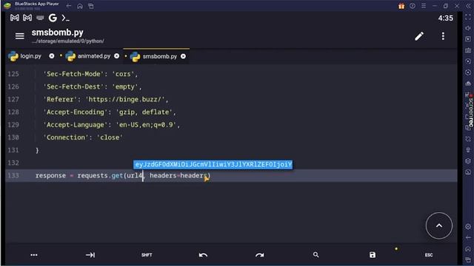Click 'Accept-Language' line 129
Screen dimensions: 474x266
(111, 125)
